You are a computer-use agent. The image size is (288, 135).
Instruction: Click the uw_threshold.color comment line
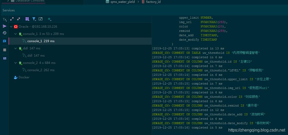point(206,97)
